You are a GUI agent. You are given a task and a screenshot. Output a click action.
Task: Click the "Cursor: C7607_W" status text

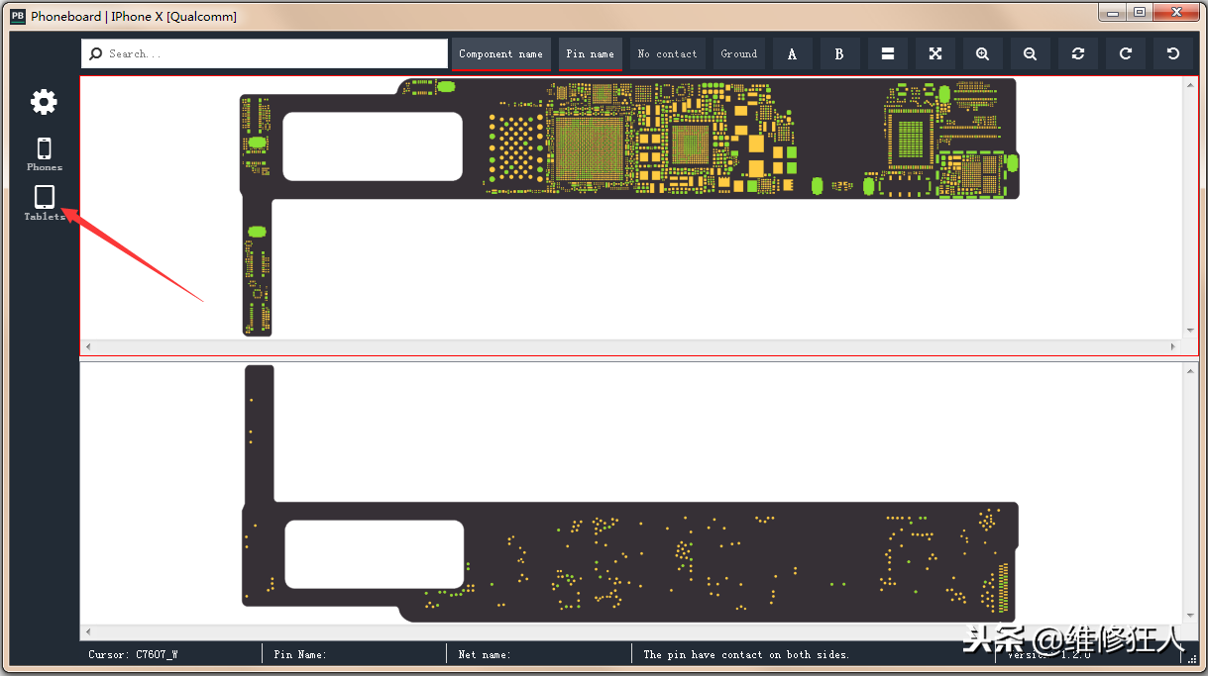pos(133,654)
